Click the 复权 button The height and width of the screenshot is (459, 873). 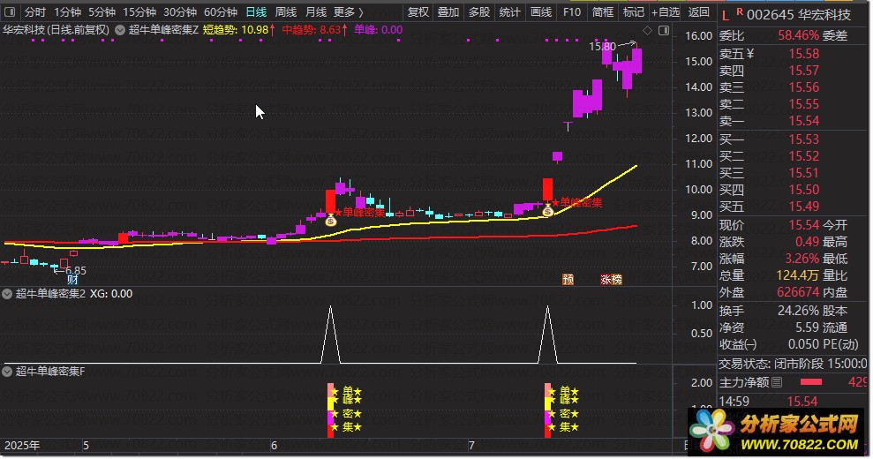(x=418, y=11)
